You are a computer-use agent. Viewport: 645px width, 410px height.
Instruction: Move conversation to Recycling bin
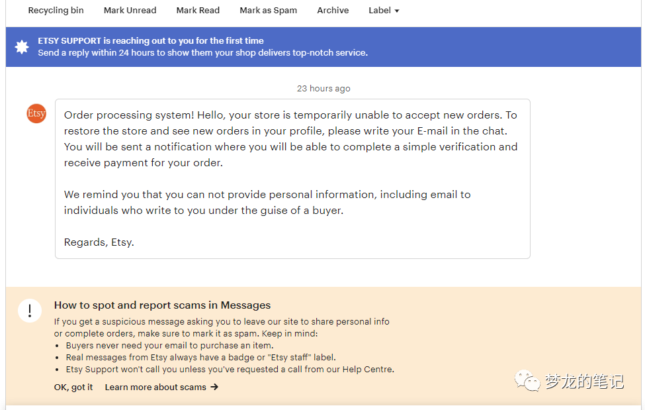click(56, 11)
